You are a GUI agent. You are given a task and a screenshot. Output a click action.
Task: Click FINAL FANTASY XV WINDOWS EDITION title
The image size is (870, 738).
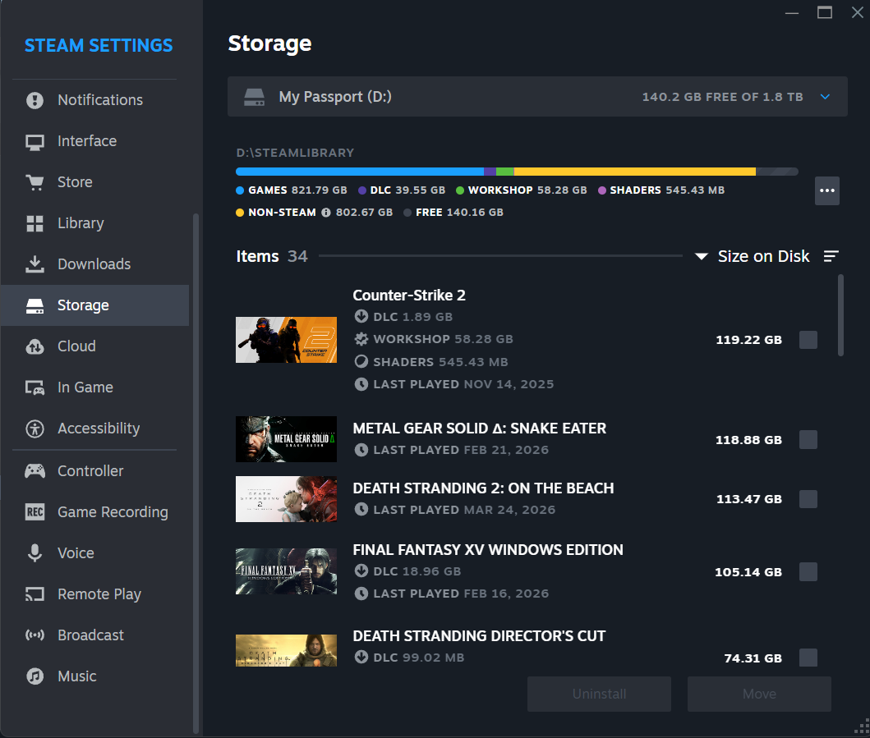[488, 550]
